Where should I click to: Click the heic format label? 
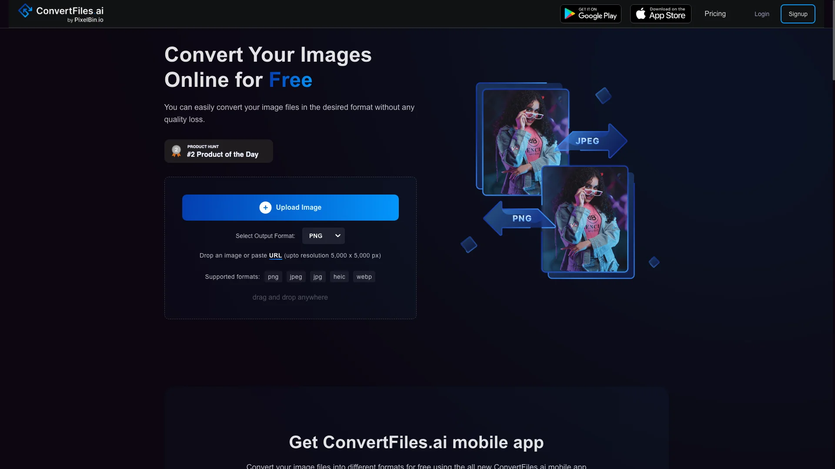[x=339, y=277]
